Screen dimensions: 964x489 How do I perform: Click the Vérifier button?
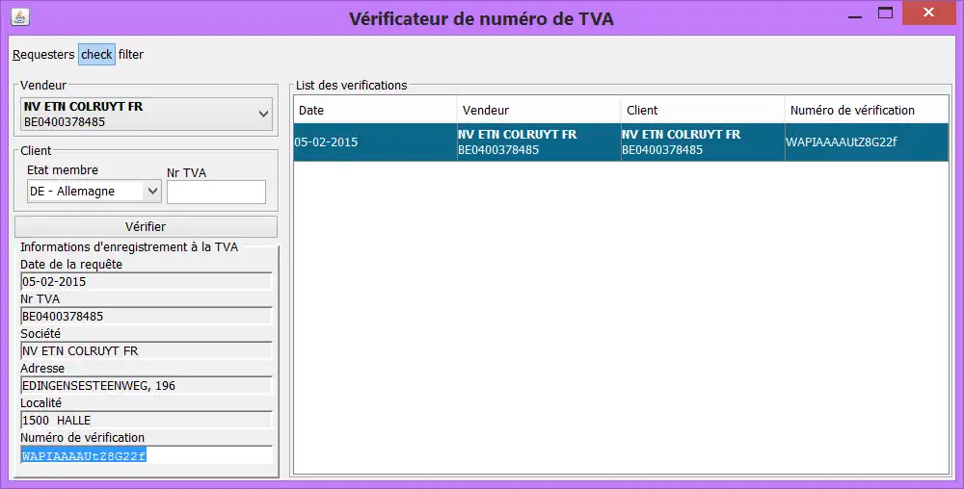146,226
